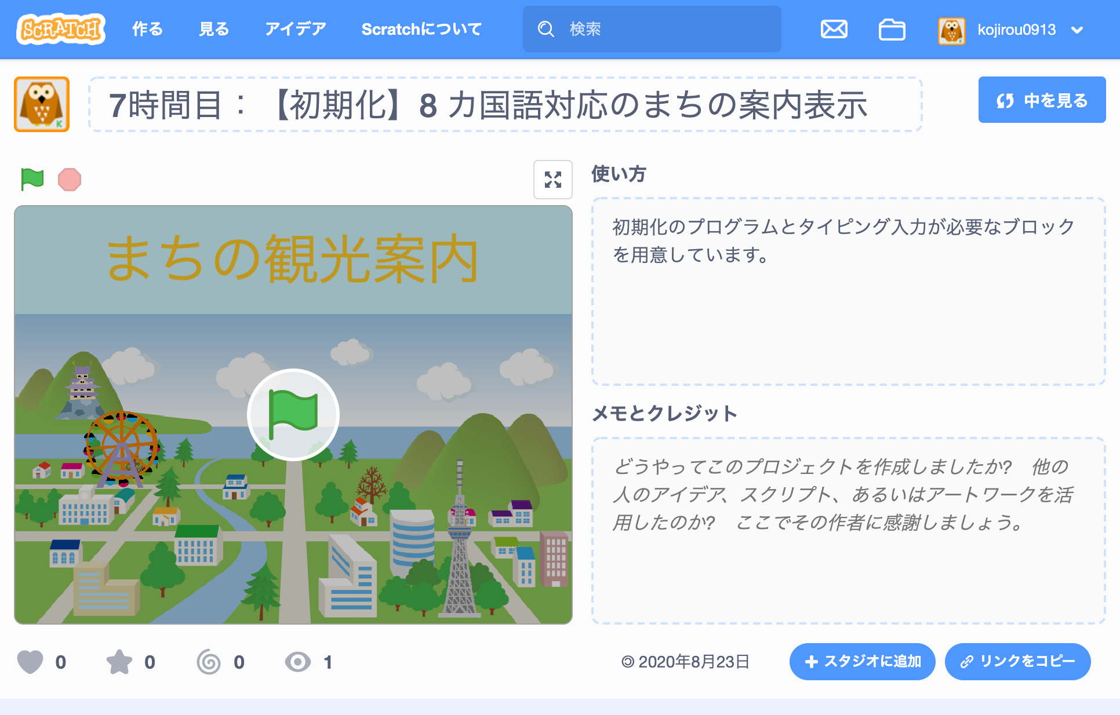Enter fullscreen stage mode
The image size is (1120, 715).
552,180
